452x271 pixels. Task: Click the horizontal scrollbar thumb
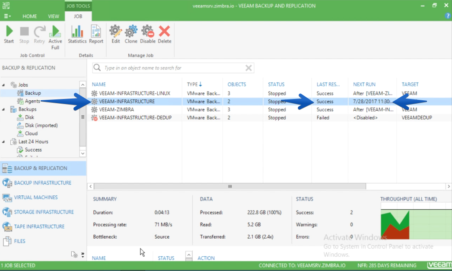(x=230, y=187)
